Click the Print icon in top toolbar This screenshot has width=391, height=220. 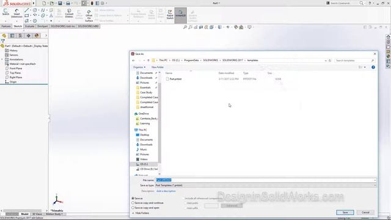click(x=68, y=3)
